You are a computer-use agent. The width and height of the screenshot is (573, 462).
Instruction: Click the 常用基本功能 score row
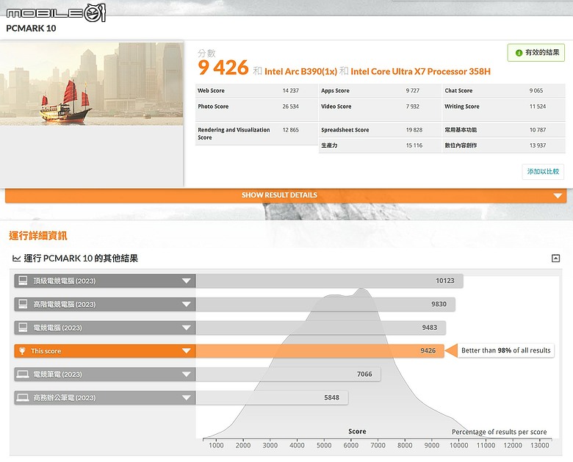tap(504, 130)
